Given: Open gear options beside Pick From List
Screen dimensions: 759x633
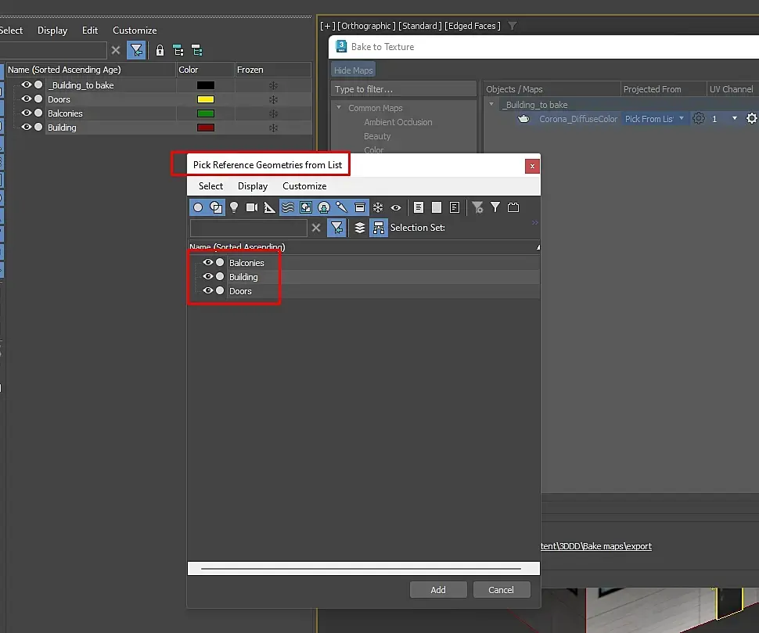Looking at the screenshot, I should pos(699,119).
